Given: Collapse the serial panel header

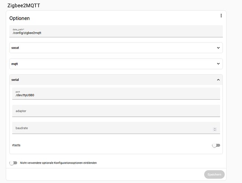Looking at the screenshot, I should point(116,80).
